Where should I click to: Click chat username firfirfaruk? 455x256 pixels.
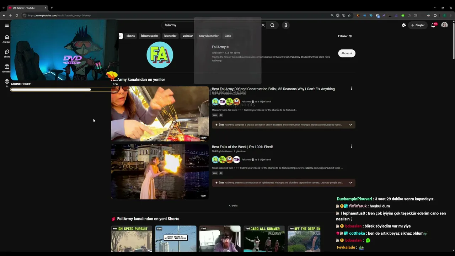tap(358, 206)
